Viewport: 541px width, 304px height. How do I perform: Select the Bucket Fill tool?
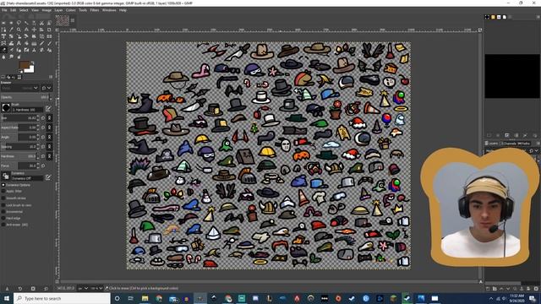26,43
